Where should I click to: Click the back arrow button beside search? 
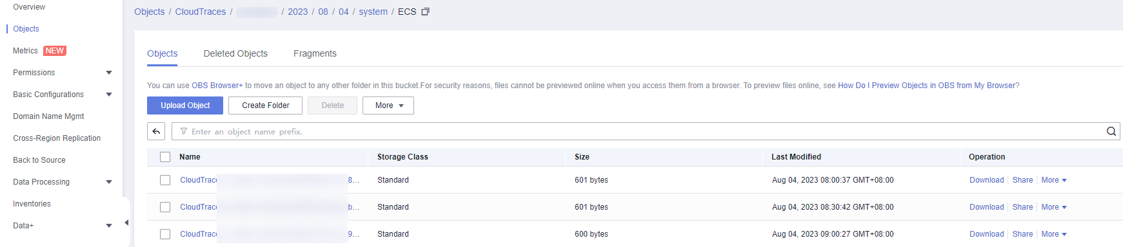pyautogui.click(x=156, y=131)
